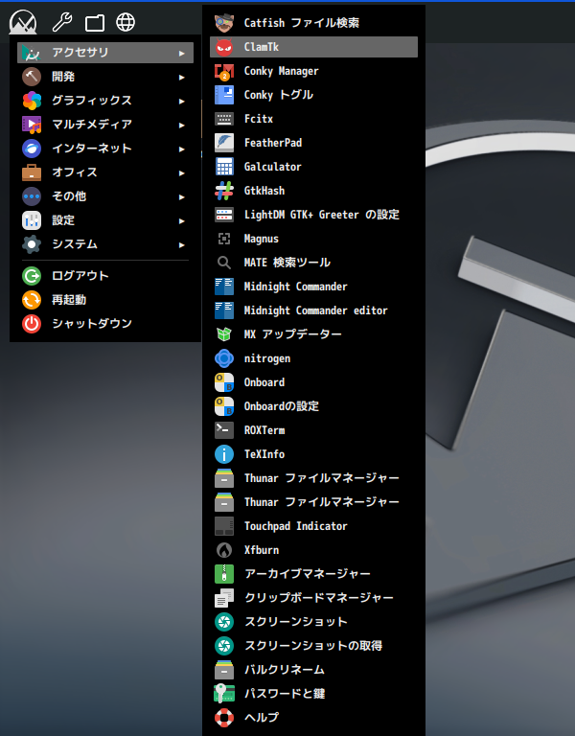Click the ROXTerm terminal icon
Screen dimensions: 575x736
224,430
